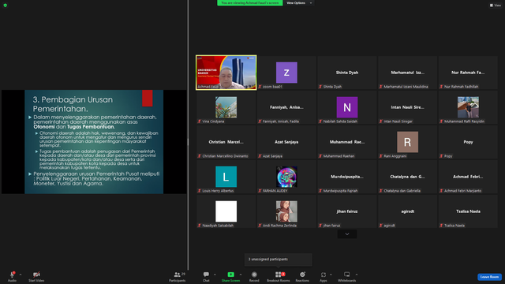Screen dimensions: 505x284
Task: Open the Chat panel
Action: coord(206,276)
